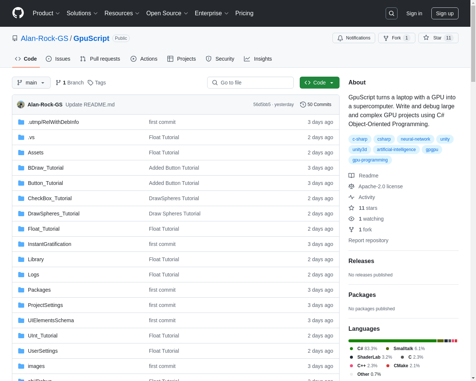
Task: Open the GpuScript repository title link
Action: [x=91, y=38]
